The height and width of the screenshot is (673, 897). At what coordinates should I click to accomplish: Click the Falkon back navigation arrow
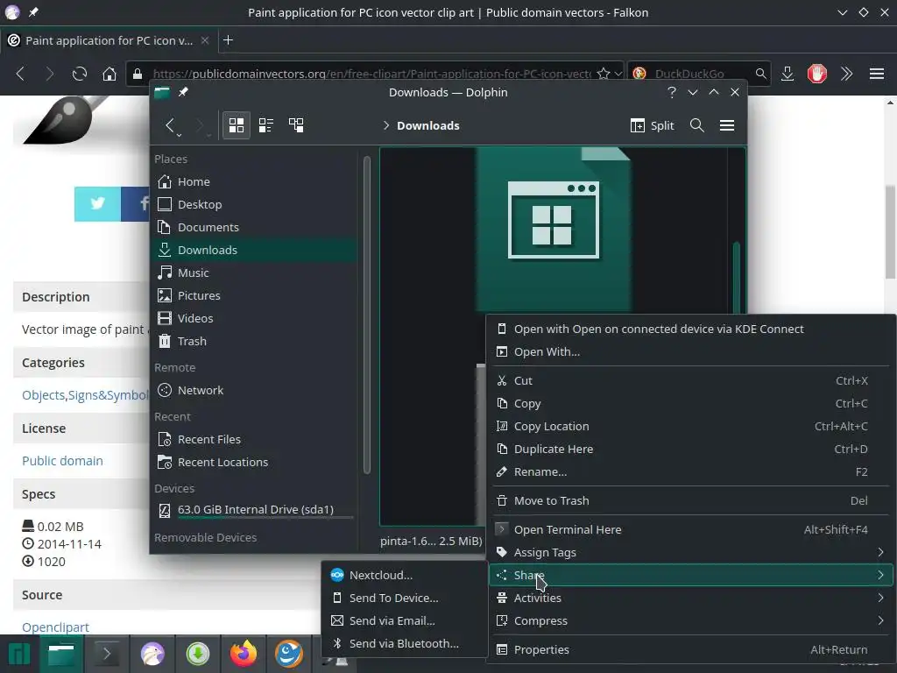click(x=21, y=74)
